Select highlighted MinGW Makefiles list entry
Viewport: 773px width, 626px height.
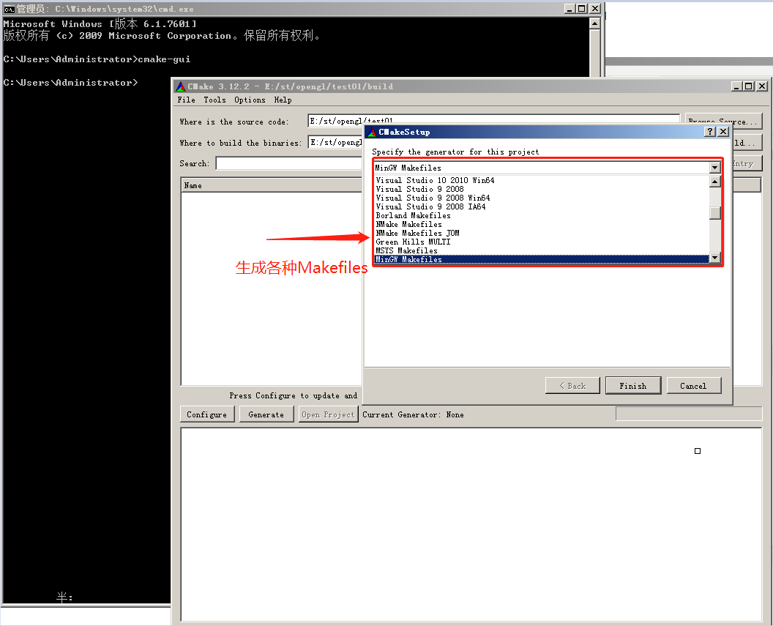[541, 259]
